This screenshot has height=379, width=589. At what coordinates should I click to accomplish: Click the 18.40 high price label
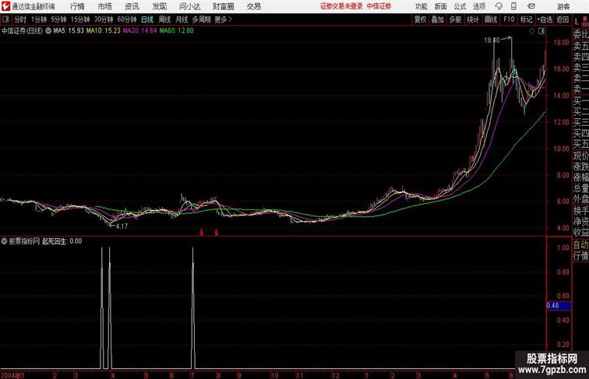[x=492, y=40]
